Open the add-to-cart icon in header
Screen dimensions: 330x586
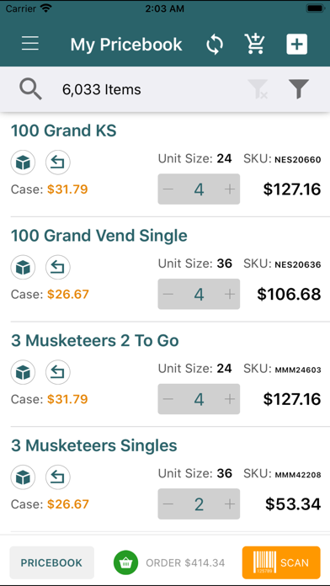(255, 44)
